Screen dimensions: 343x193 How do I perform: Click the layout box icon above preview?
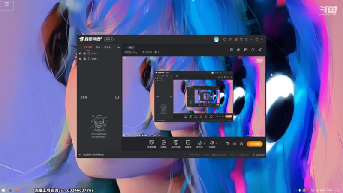[x=246, y=50]
